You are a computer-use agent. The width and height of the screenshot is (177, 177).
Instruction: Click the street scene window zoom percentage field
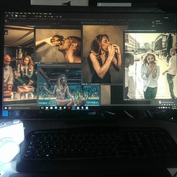125,99
